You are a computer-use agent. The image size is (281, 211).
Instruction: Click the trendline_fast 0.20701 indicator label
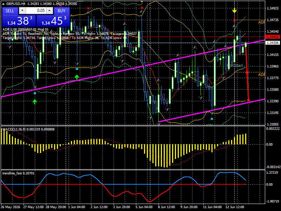[18, 173]
